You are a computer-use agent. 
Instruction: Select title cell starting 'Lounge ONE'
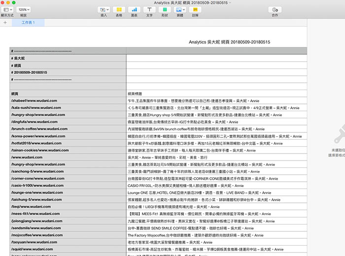tap(216, 192)
